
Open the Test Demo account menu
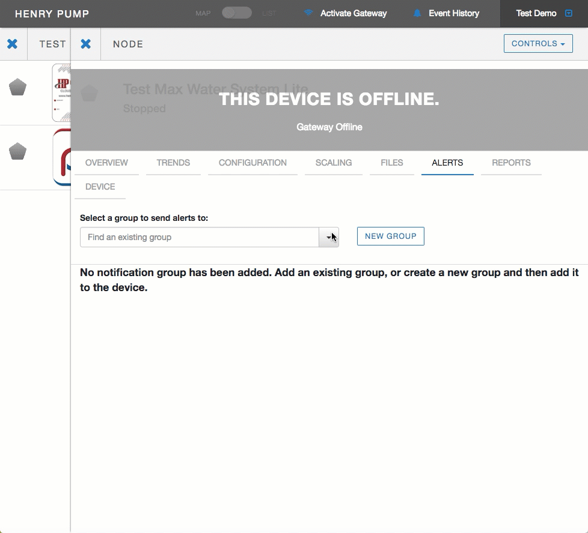(x=544, y=13)
